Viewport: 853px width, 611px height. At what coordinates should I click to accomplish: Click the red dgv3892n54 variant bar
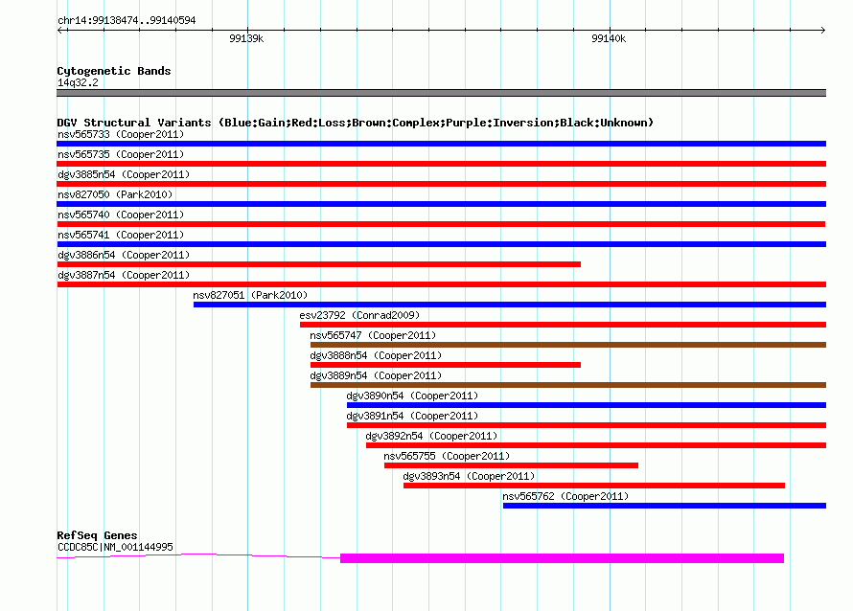coord(596,445)
